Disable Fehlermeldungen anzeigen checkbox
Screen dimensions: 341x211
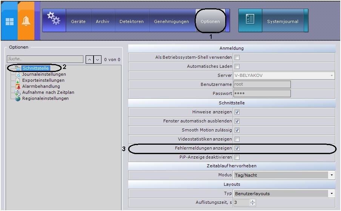[x=237, y=148]
